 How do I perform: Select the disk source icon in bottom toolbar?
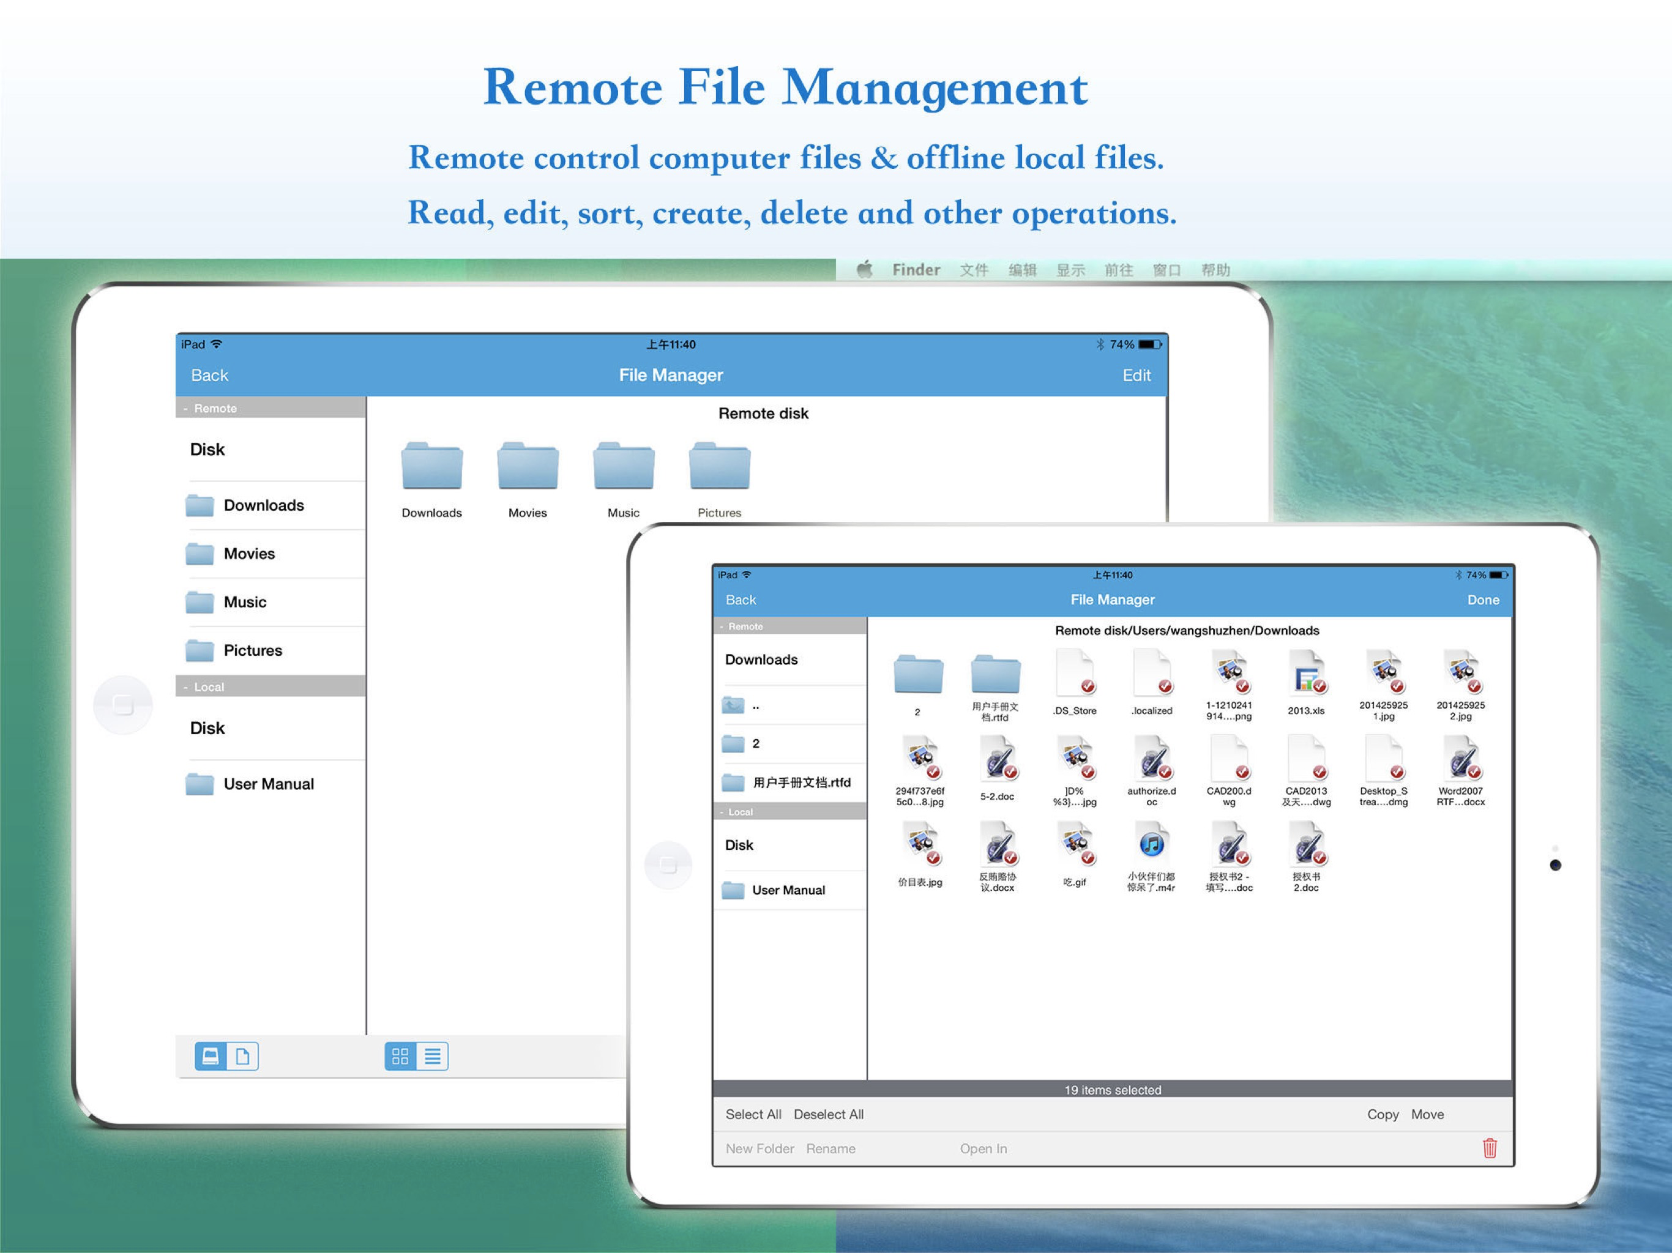[211, 1056]
